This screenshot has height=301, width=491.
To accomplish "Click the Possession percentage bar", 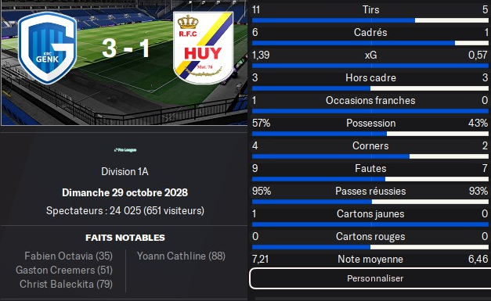I will coord(370,134).
